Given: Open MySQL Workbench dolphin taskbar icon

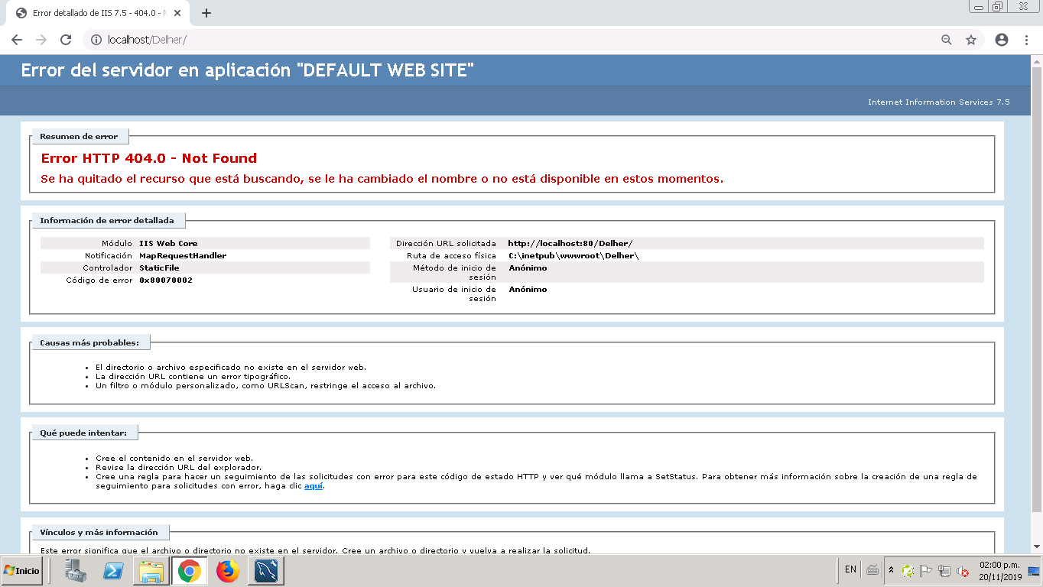Looking at the screenshot, I should coord(266,571).
